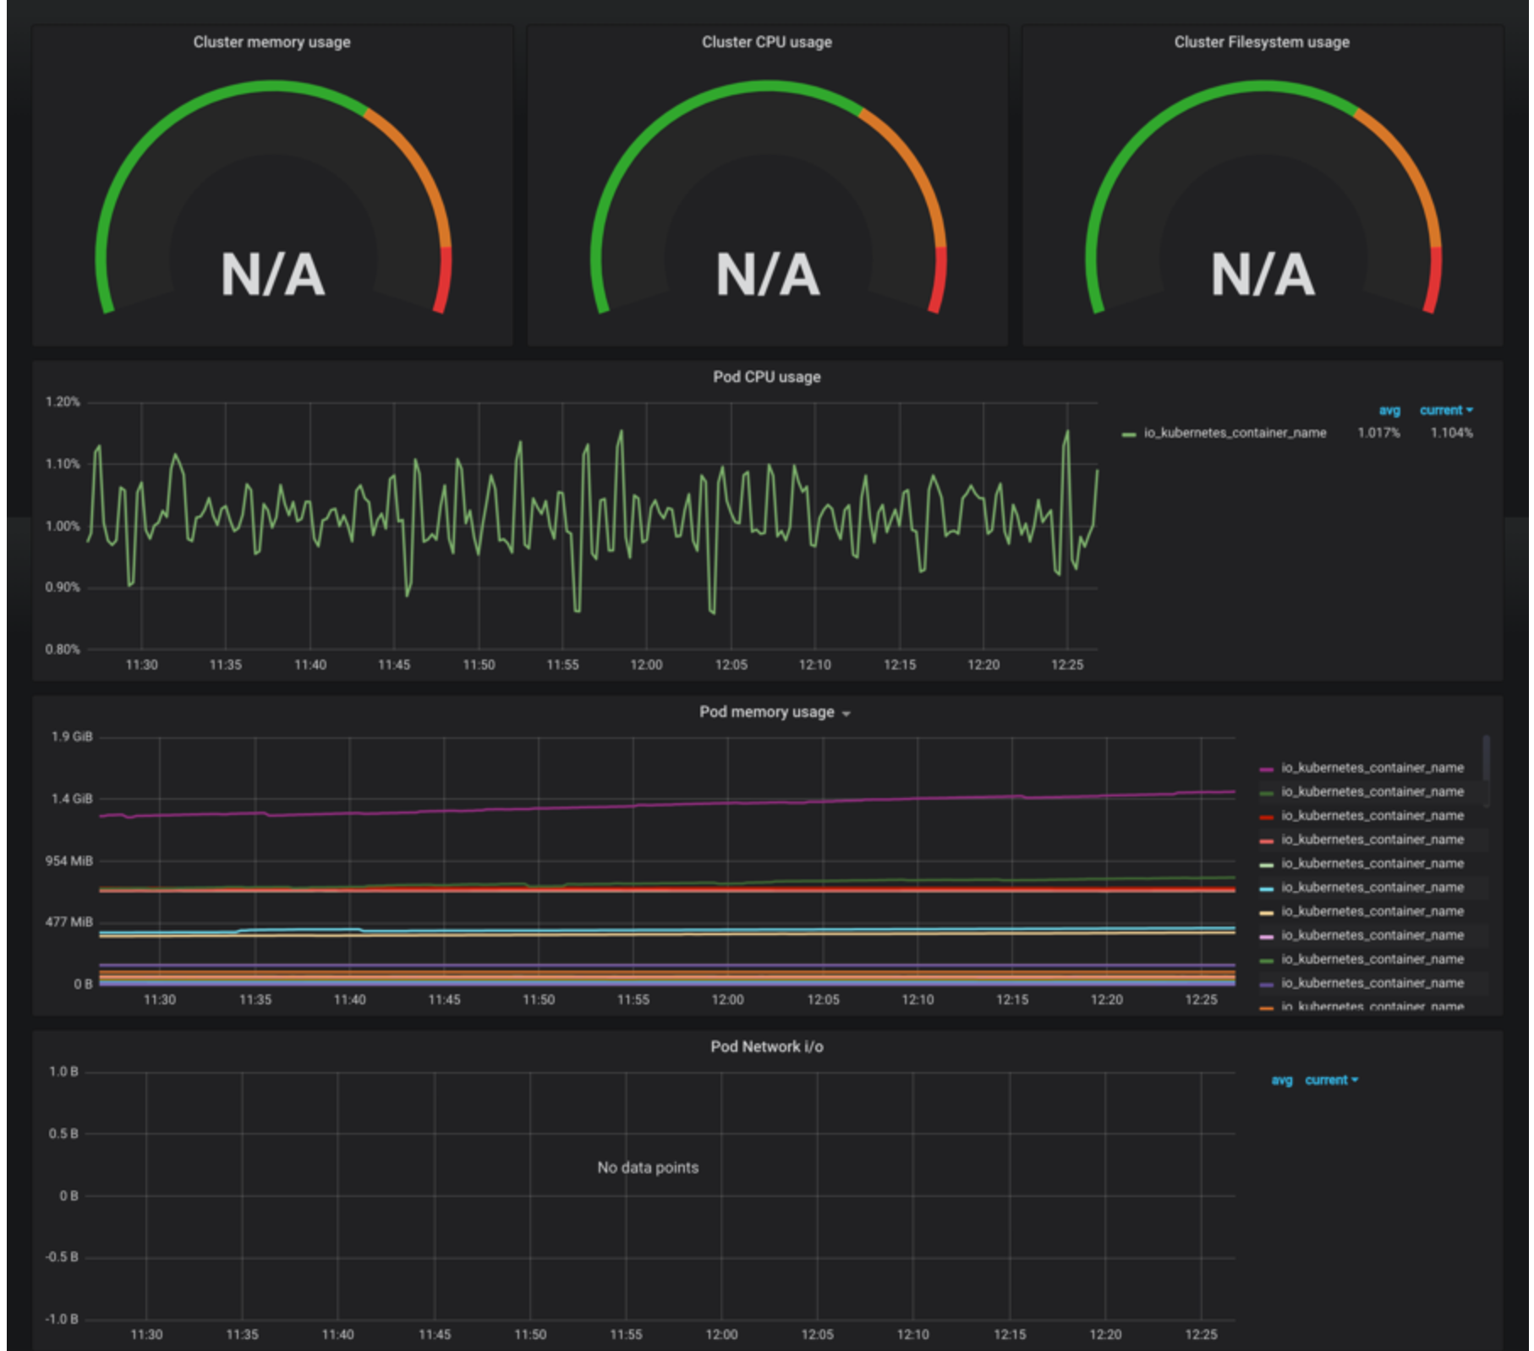Open color picker for magenta memory legend swatch
Viewport: 1534px width, 1351px height.
(x=1266, y=768)
